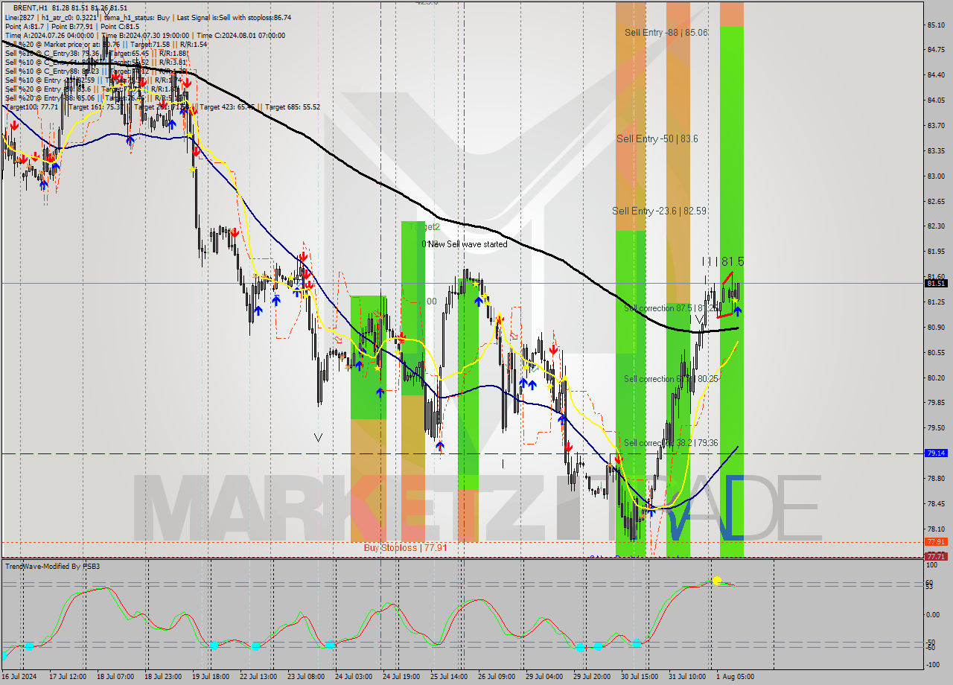This screenshot has width=953, height=685.
Task: Click the '22 Jul 13:00' time label
Action: pos(258,677)
